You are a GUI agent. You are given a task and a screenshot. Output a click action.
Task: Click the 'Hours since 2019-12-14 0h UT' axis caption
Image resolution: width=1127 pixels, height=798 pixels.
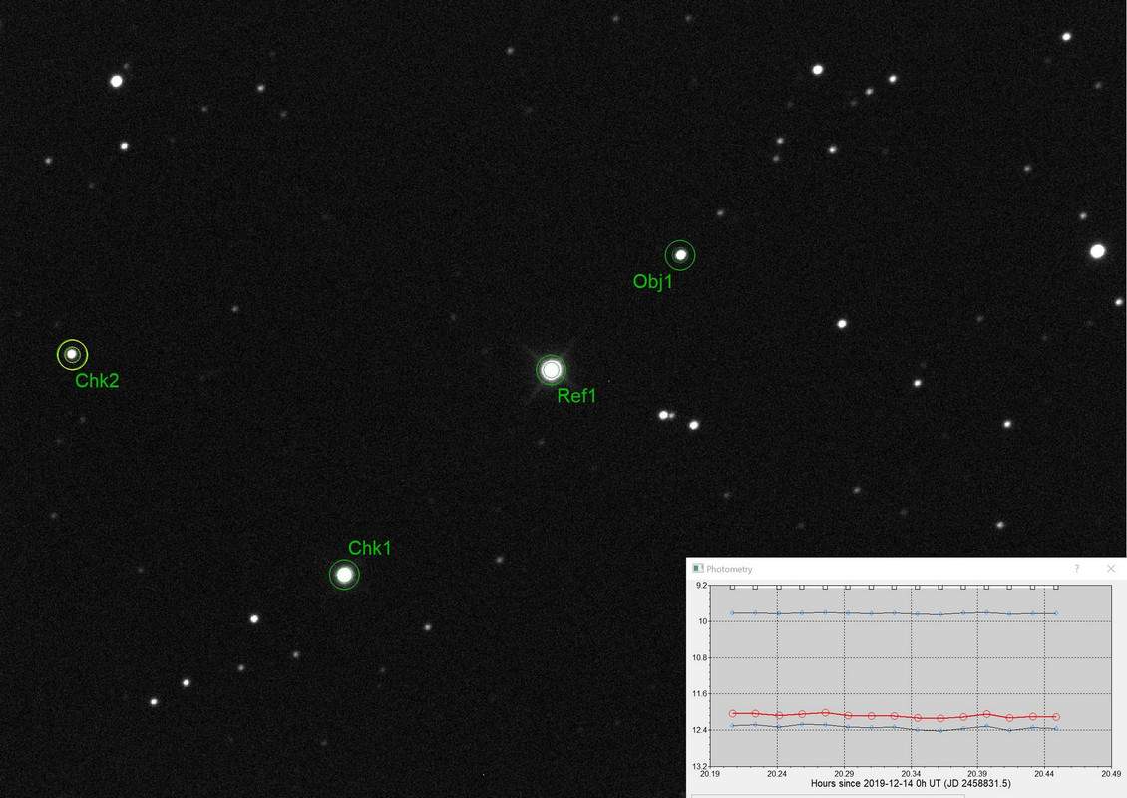click(x=911, y=784)
